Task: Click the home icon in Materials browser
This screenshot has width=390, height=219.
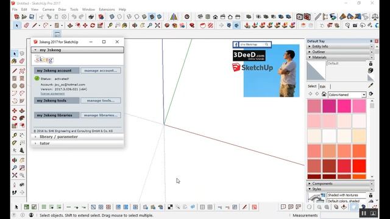Action: pyautogui.click(x=324, y=94)
